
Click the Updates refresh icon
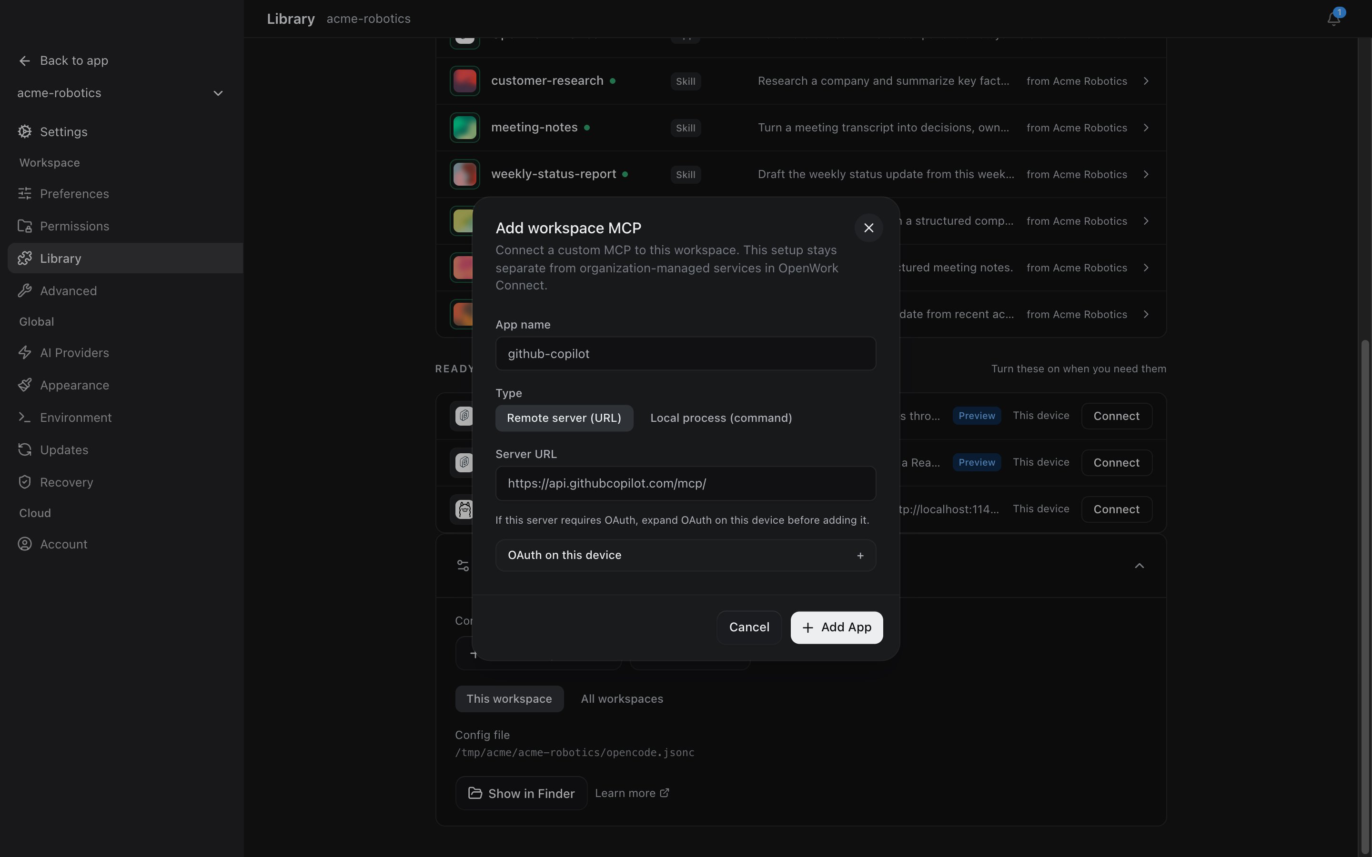(x=24, y=449)
